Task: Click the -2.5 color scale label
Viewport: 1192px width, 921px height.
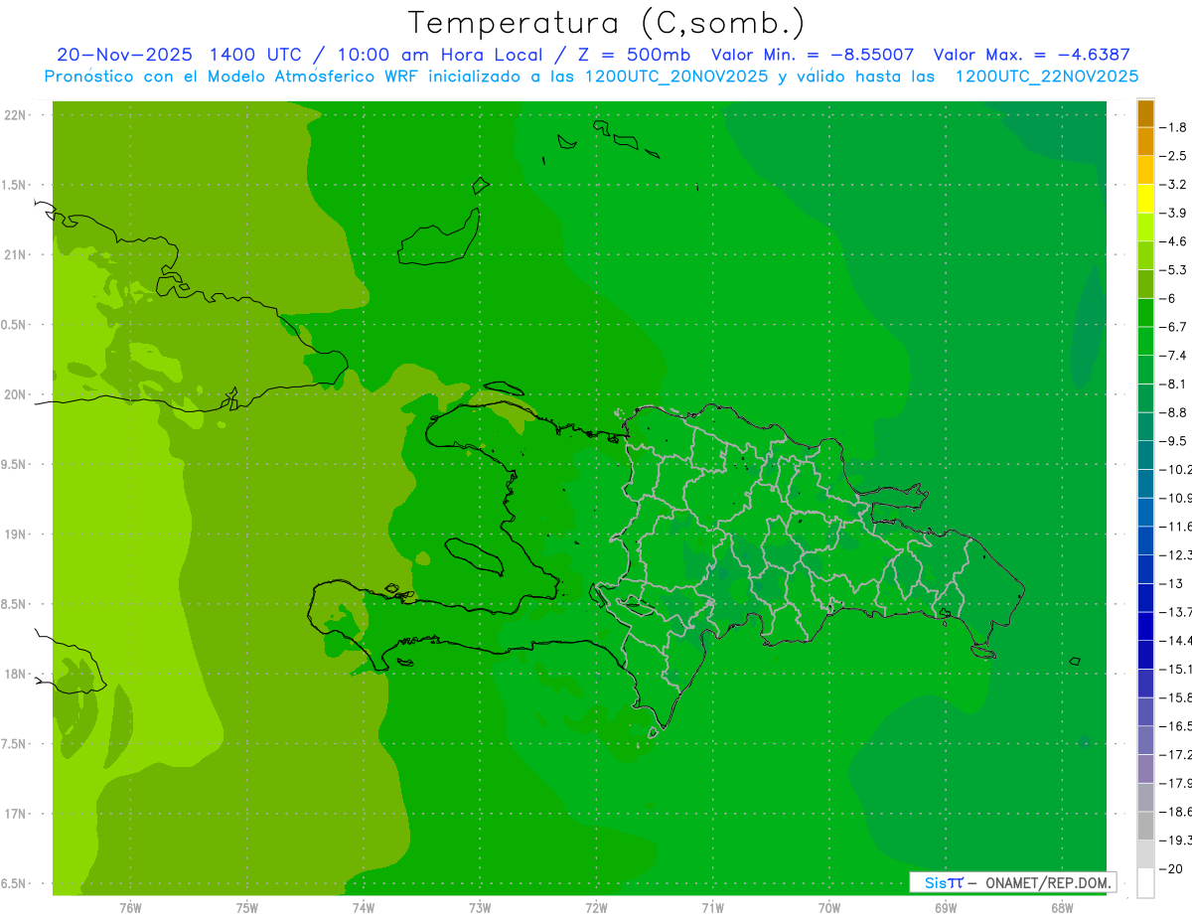Action: 1173,156
